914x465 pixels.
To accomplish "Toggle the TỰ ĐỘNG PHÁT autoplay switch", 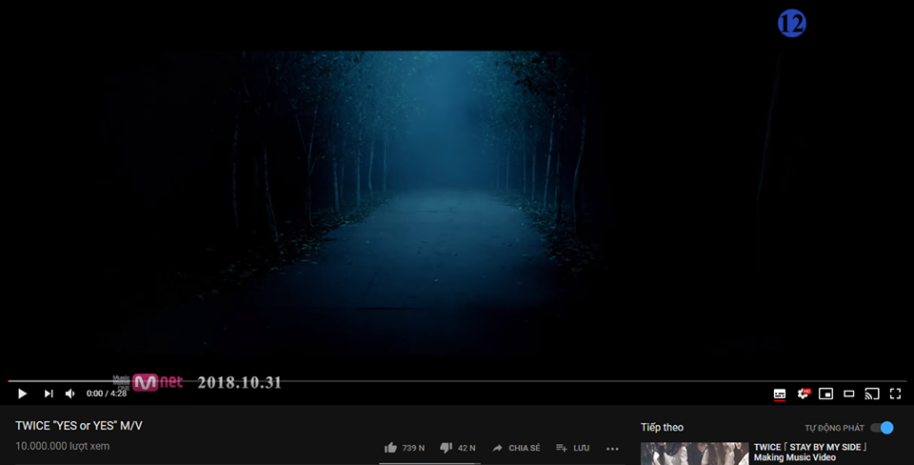I will 882,428.
